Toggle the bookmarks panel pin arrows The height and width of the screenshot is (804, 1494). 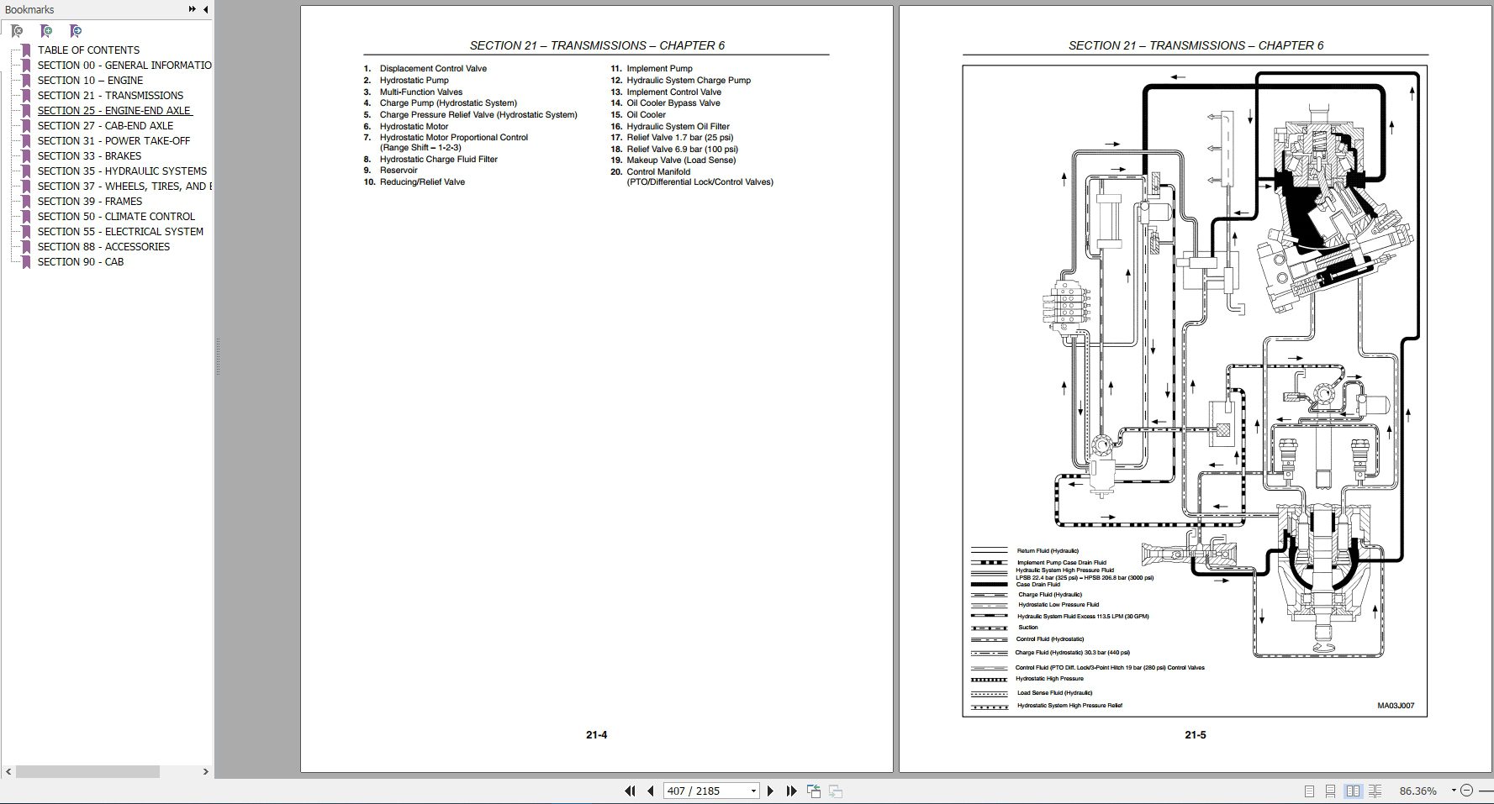[192, 9]
